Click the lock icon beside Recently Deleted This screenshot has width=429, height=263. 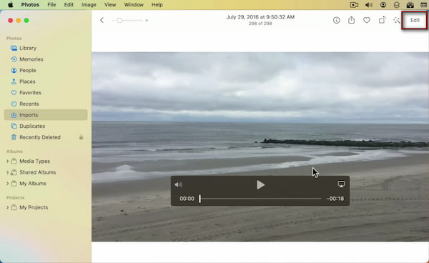82,137
